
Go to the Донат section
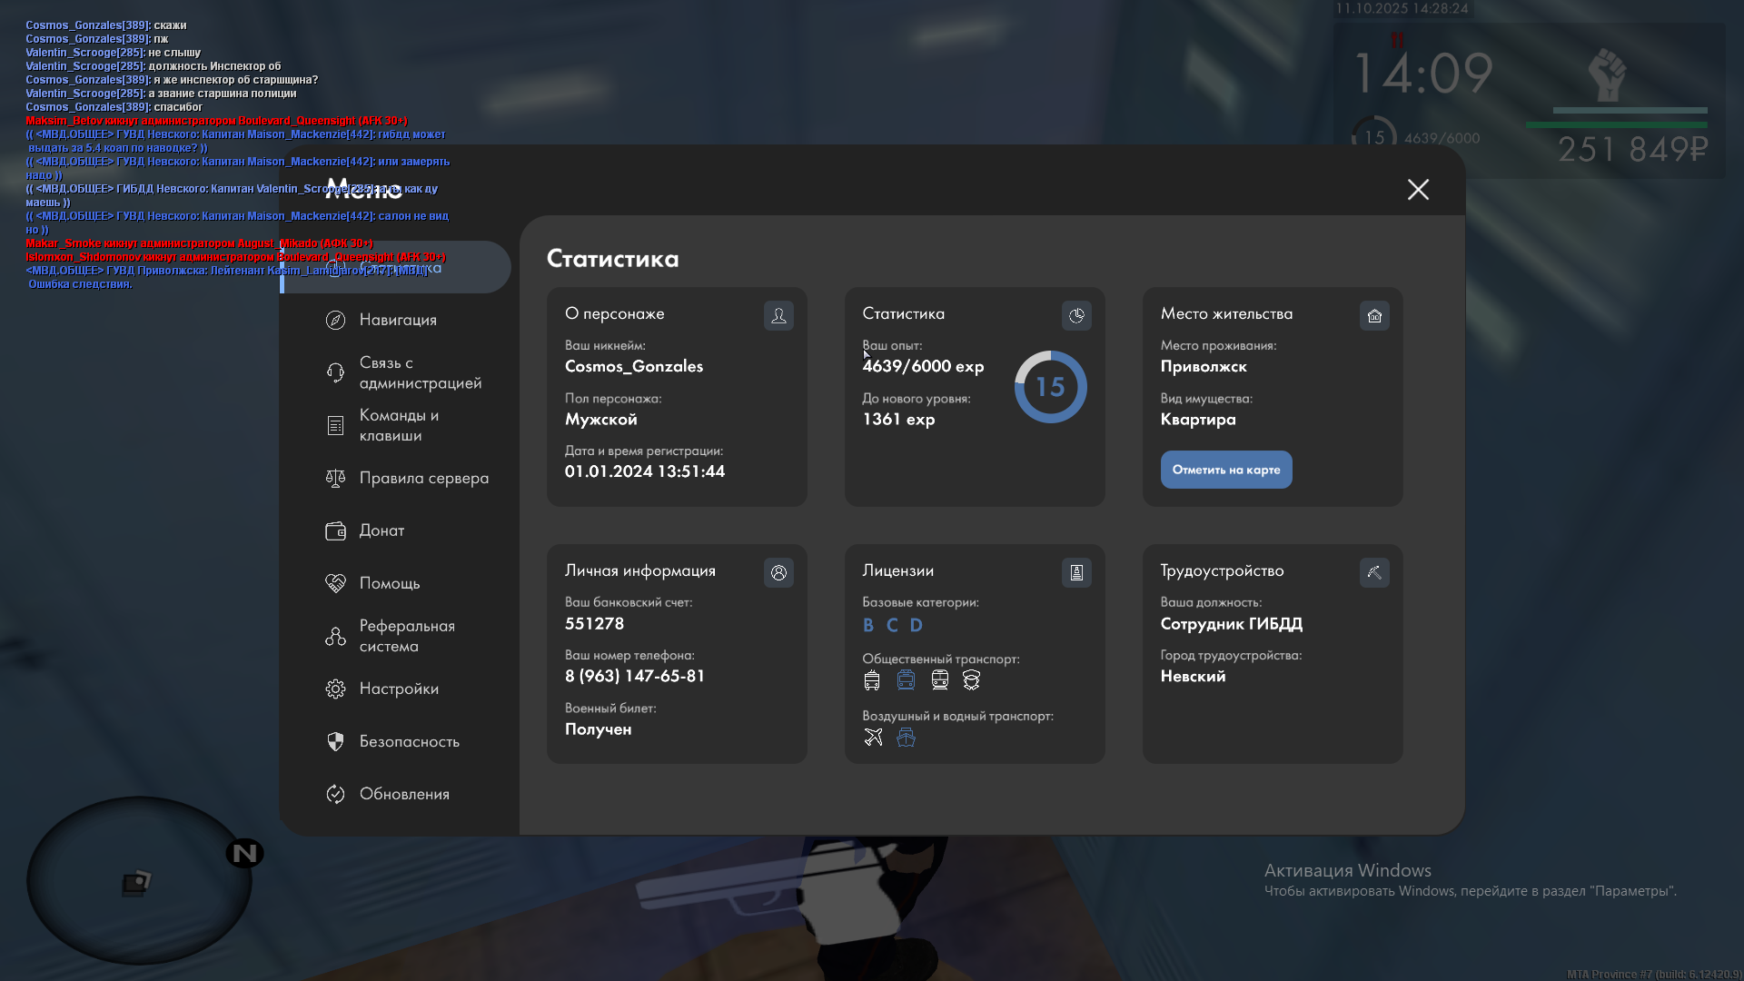tap(381, 530)
